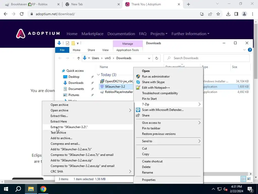Click Scan with Microsoft Defender
The image size is (258, 194).
pos(169,110)
